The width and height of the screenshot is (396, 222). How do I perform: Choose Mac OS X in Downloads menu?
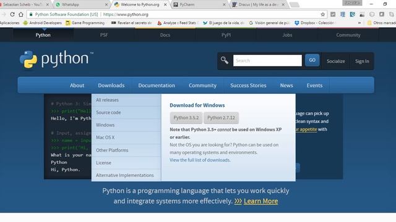point(126,138)
